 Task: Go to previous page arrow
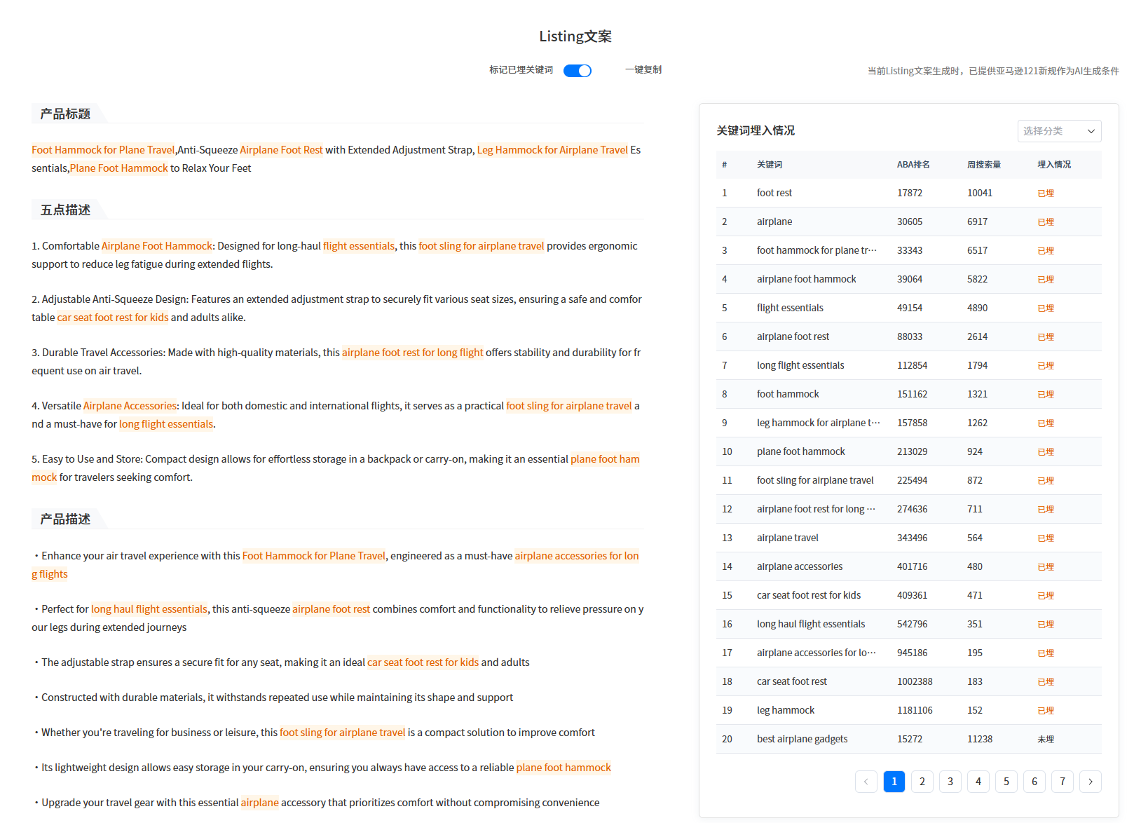[x=866, y=782]
